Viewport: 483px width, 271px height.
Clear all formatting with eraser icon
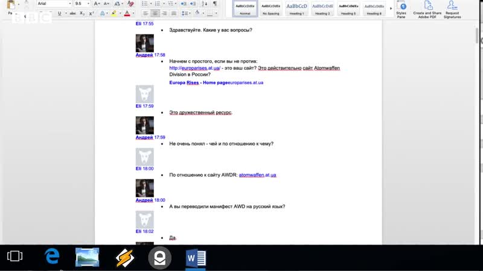(130, 4)
